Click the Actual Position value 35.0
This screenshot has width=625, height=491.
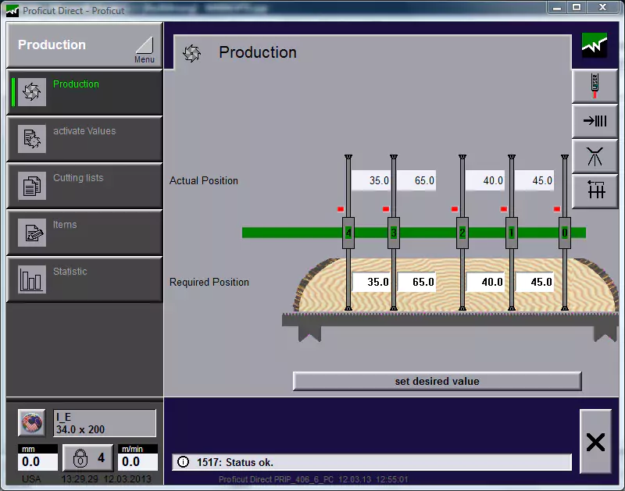point(371,180)
